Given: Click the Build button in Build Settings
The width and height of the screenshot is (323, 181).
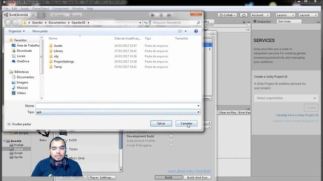Looking at the screenshot, I should click(x=168, y=177).
